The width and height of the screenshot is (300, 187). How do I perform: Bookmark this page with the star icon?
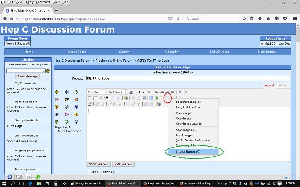click(x=244, y=18)
